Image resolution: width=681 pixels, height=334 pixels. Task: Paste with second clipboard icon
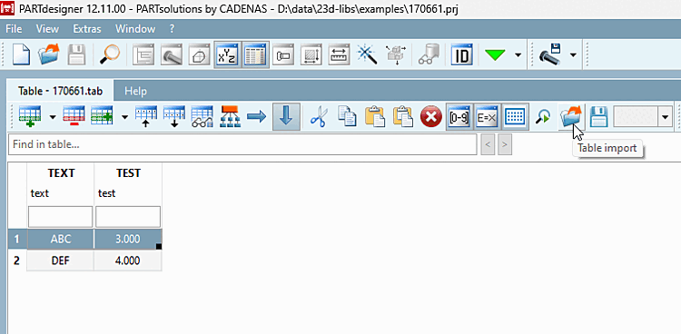[403, 117]
